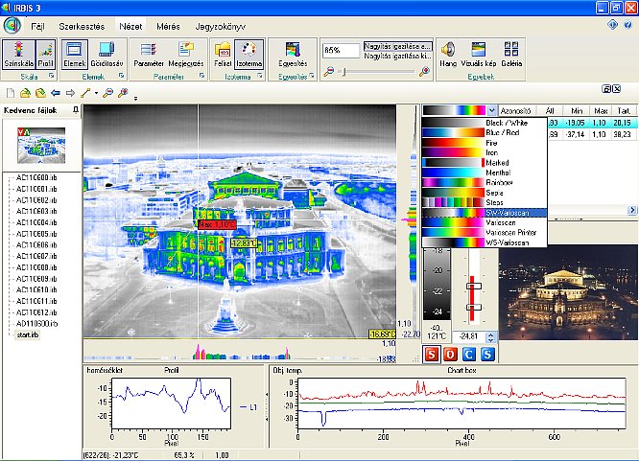
Task: Click the zoom out magnifier by slider
Action: (328, 72)
